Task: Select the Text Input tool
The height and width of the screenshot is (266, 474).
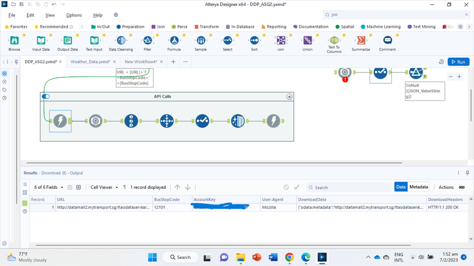Action: [94, 40]
